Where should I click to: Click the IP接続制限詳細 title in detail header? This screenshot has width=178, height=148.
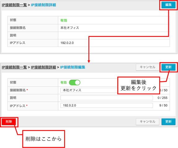coord(43,5)
